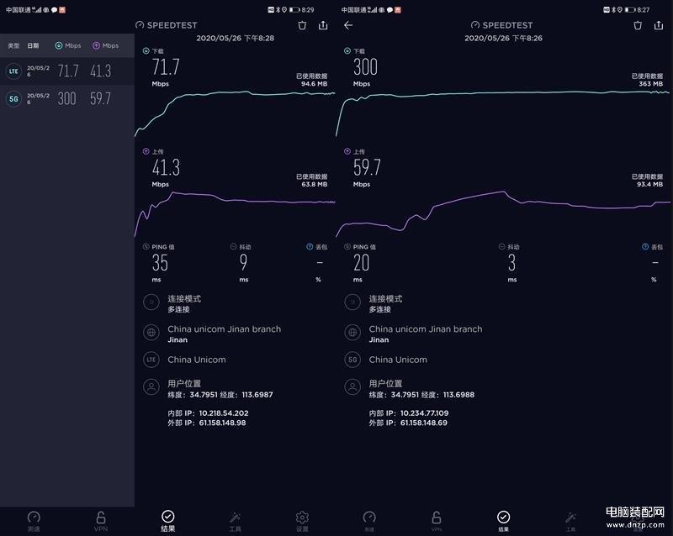Viewport: 673px width, 536px height.
Task: Sort the results list by 日期 header
Action: coord(33,45)
